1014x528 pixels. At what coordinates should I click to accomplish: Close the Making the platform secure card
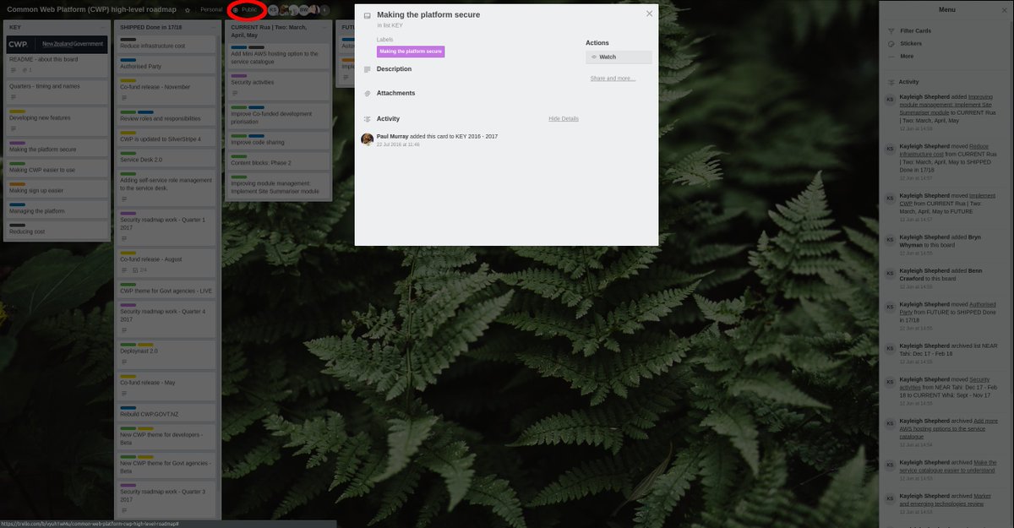pos(649,14)
